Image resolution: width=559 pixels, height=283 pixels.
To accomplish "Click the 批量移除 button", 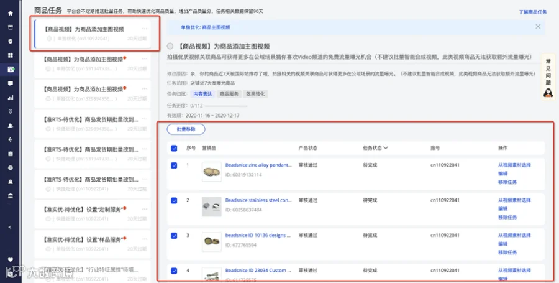I will 186,129.
